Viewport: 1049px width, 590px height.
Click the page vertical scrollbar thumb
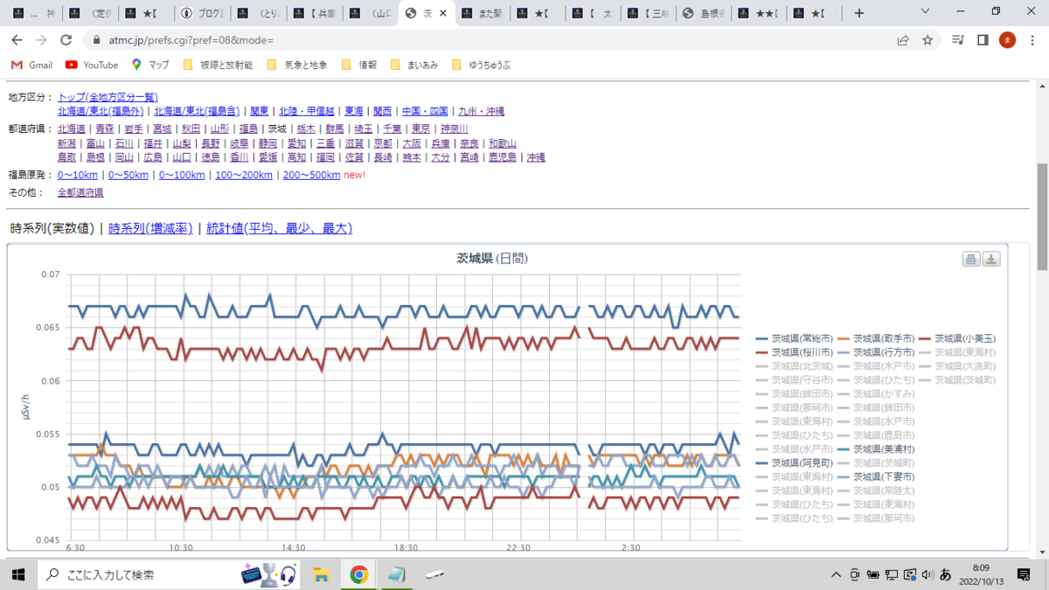[x=1041, y=217]
